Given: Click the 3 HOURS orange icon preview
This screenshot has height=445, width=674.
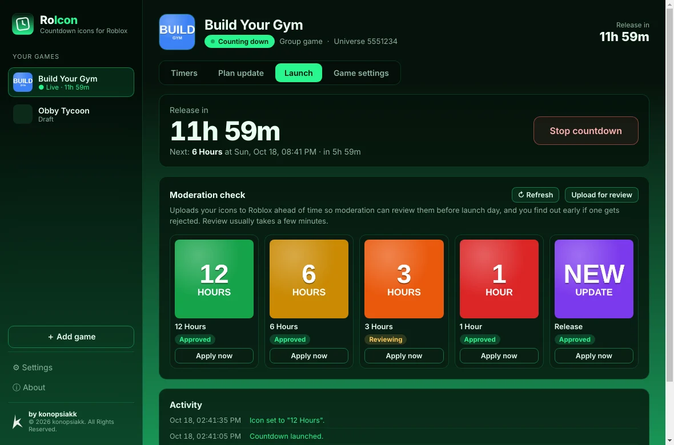Looking at the screenshot, I should (404, 279).
